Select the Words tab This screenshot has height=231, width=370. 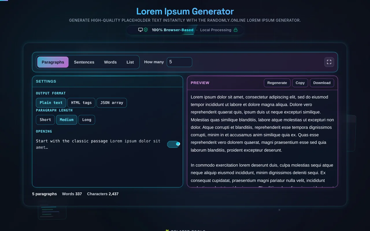pos(110,62)
